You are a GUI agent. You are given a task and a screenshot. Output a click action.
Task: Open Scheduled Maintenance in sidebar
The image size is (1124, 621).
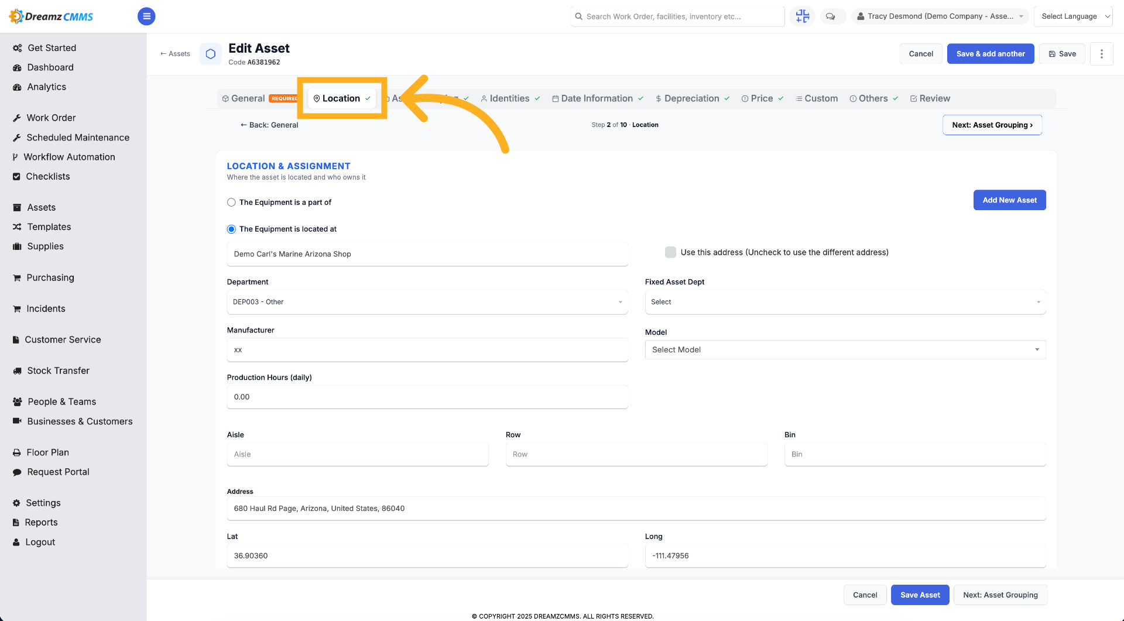[x=71, y=138]
